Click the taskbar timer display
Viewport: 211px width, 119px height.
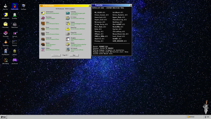click(x=207, y=117)
